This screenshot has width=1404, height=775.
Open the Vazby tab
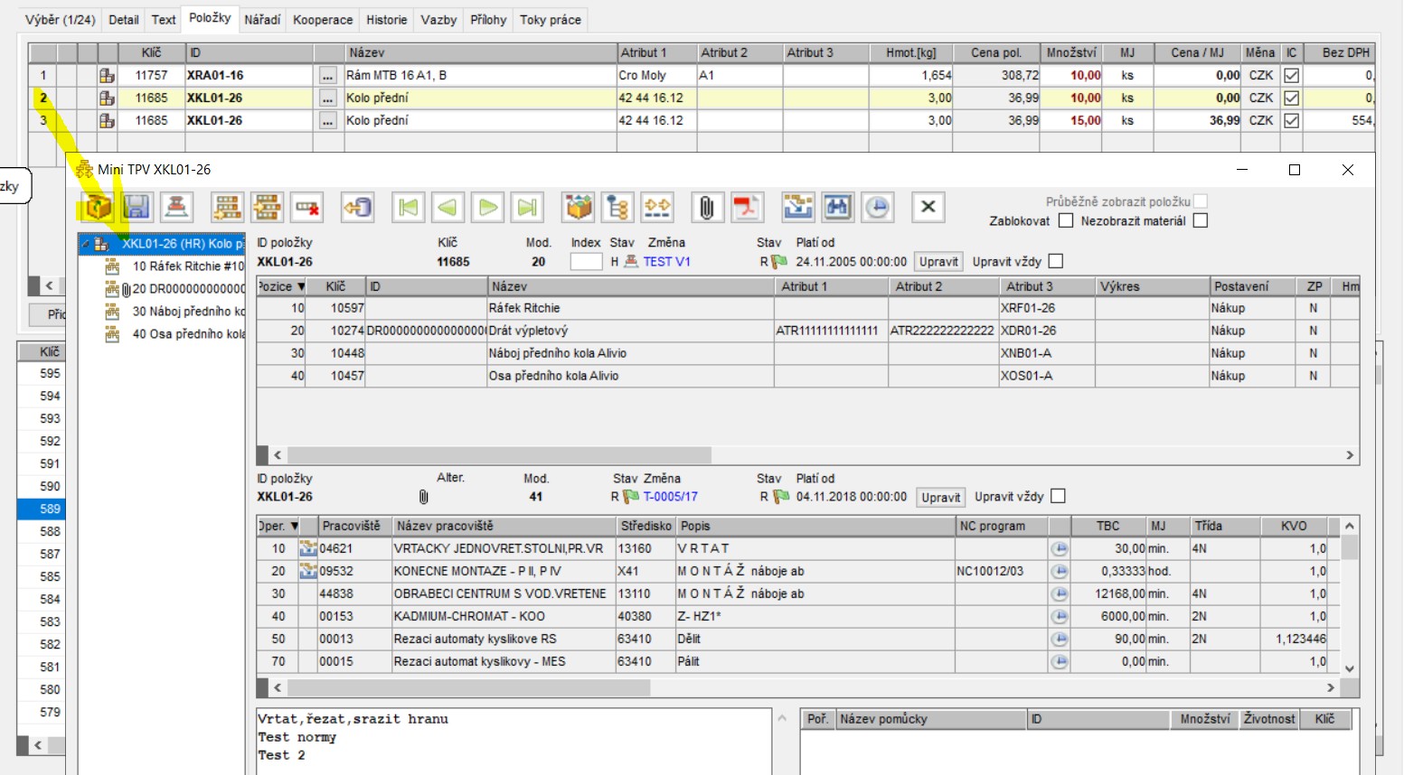tap(438, 20)
